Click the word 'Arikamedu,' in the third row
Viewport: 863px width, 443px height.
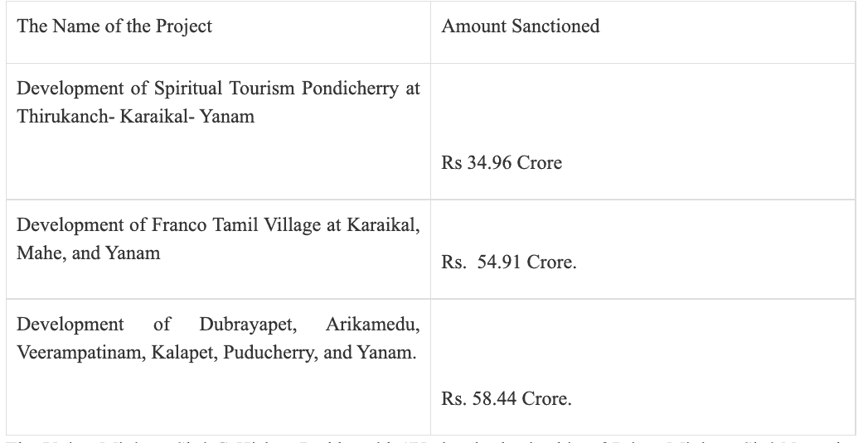coord(372,325)
